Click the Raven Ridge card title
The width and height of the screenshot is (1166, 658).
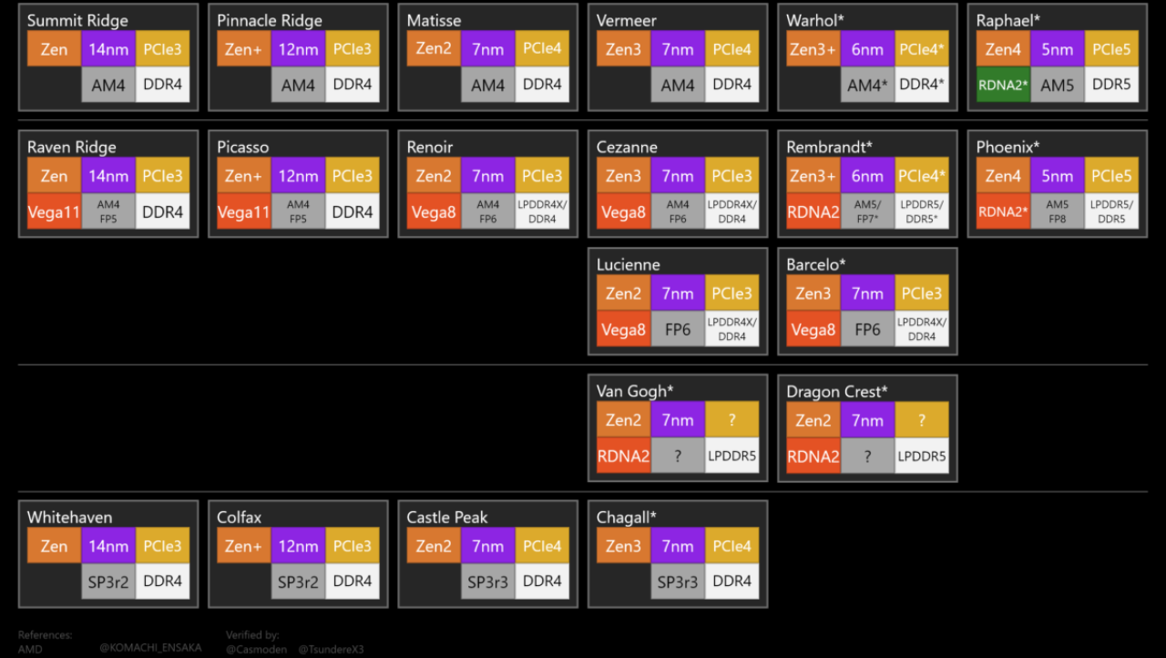[x=72, y=147]
